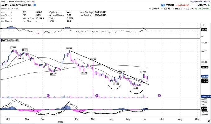Click the 345.28 price label

point(21,58)
